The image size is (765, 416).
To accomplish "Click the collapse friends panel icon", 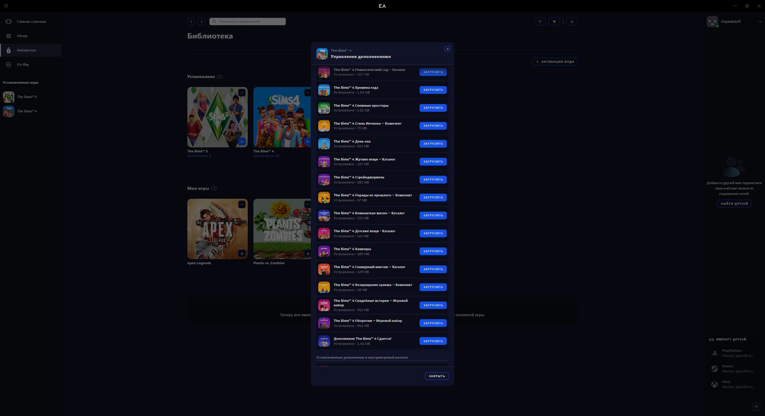I will tap(756, 406).
